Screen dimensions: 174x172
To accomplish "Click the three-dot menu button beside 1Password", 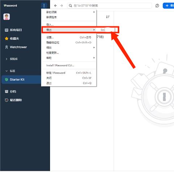I will coord(44,5).
